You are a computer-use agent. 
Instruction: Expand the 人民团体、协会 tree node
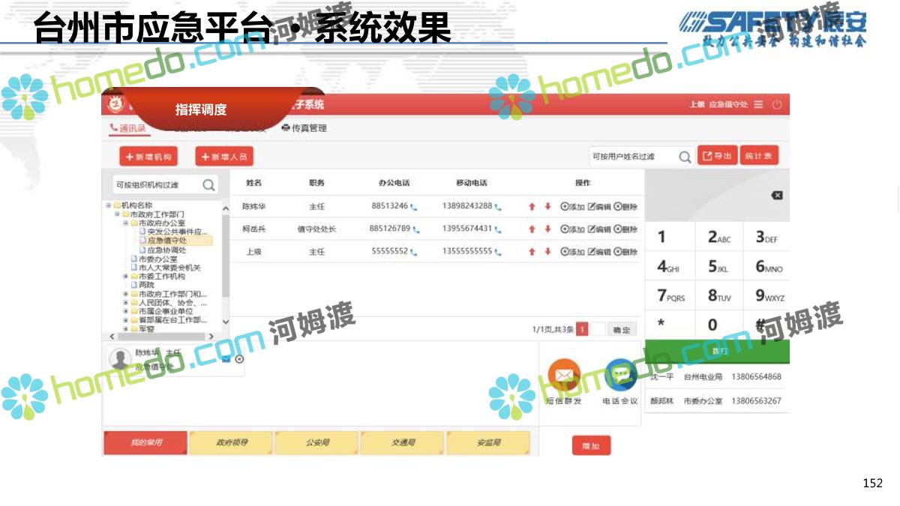126,303
